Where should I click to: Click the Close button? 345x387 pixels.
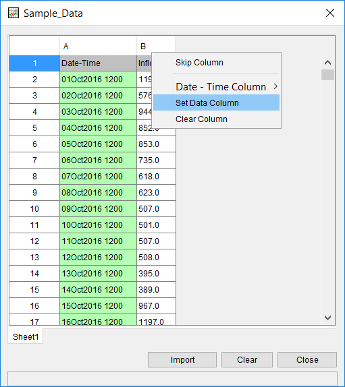tap(307, 359)
